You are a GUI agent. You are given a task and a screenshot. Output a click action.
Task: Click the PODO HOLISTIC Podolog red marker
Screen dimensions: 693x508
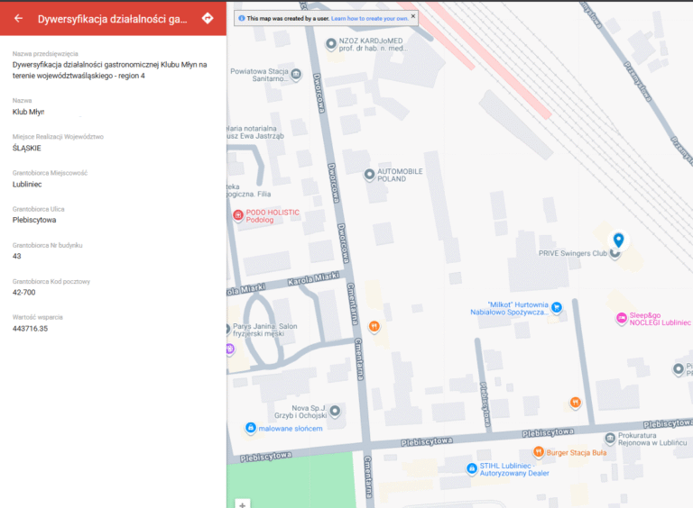click(x=238, y=216)
